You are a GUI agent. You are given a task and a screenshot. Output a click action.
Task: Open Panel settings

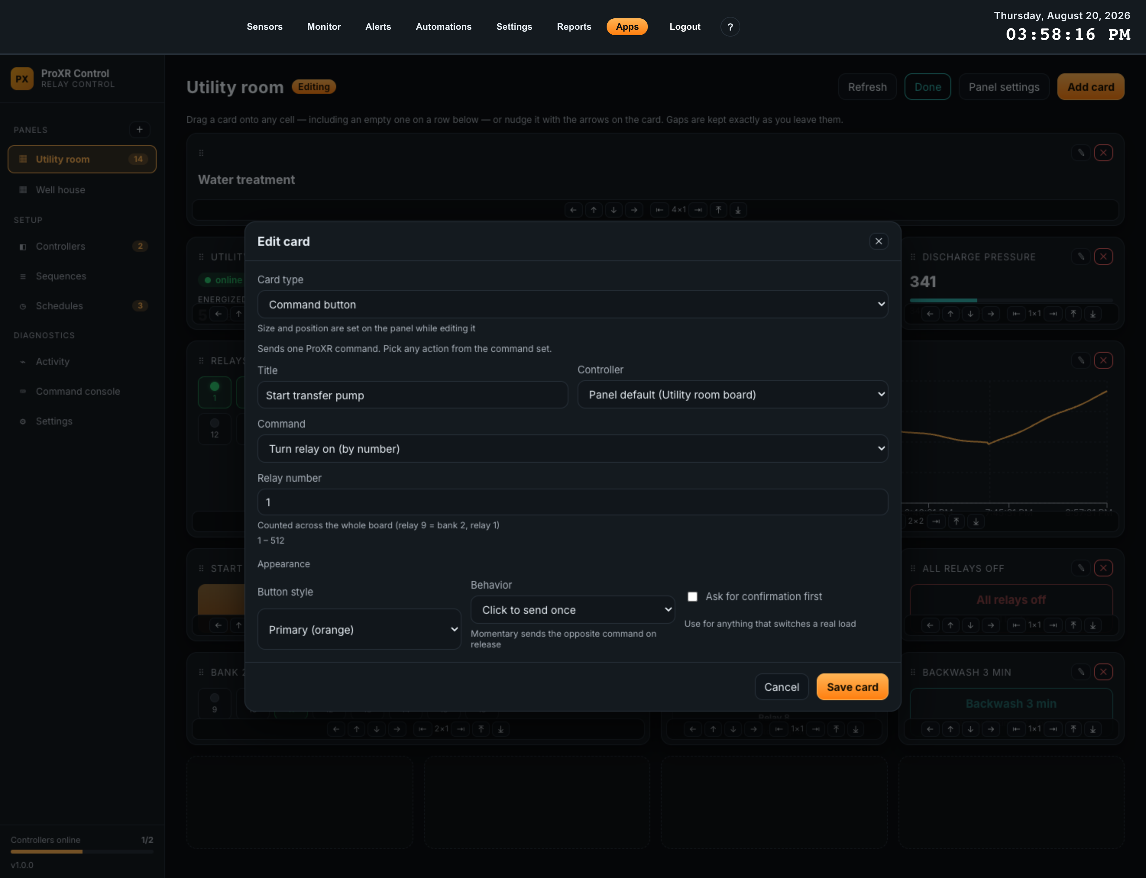coord(1004,87)
